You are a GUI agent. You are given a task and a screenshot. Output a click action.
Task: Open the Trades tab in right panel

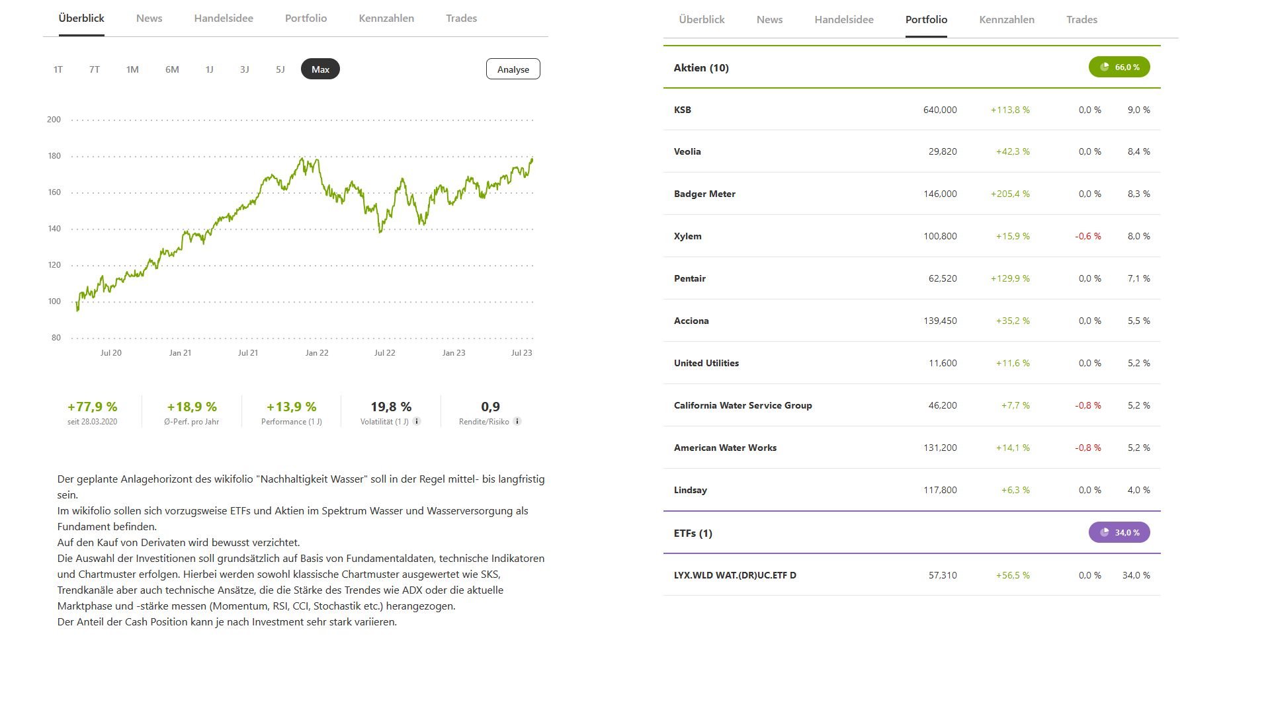point(1081,20)
